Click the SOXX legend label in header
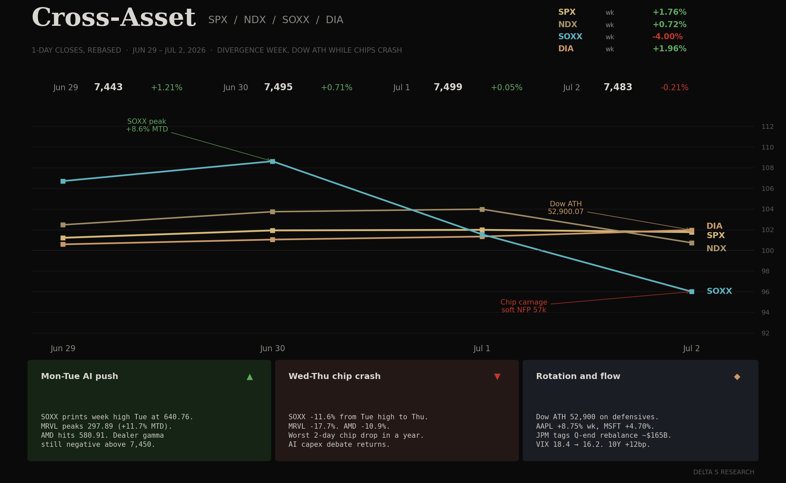This screenshot has height=483, width=786. point(570,37)
